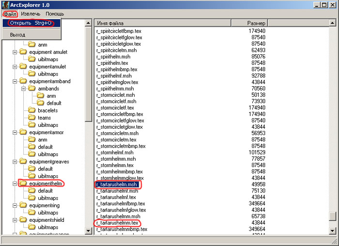Click the file list scrollbar thumb
Image resolution: width=339 pixels, height=246 pixels.
point(332,216)
